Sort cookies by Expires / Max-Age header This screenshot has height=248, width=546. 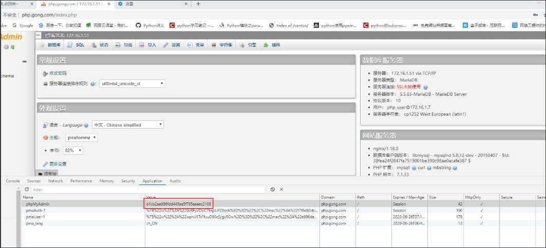(409, 197)
